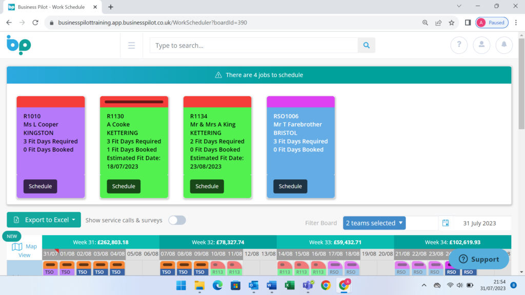
Task: Open the help question-mark icon
Action: pyautogui.click(x=459, y=45)
